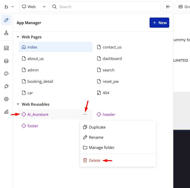Click the New button
Viewport: 190px width, 188px height.
click(x=159, y=23)
